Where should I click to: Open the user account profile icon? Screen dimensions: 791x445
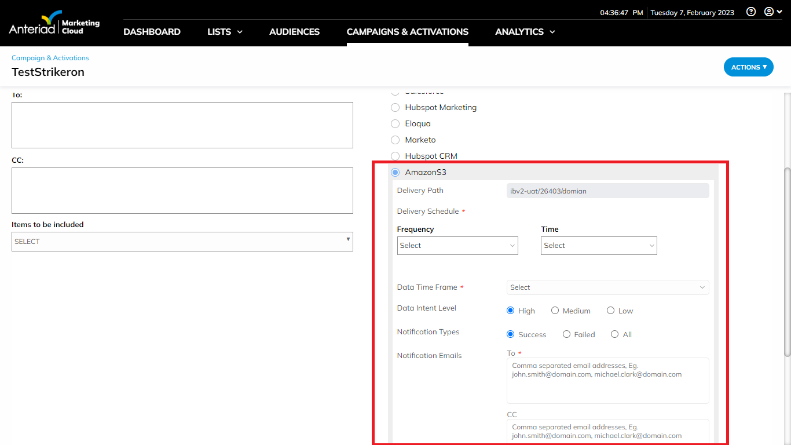coord(772,12)
